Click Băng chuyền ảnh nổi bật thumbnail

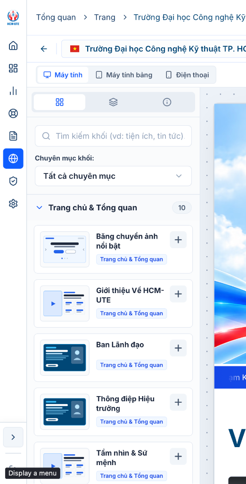pos(65,250)
